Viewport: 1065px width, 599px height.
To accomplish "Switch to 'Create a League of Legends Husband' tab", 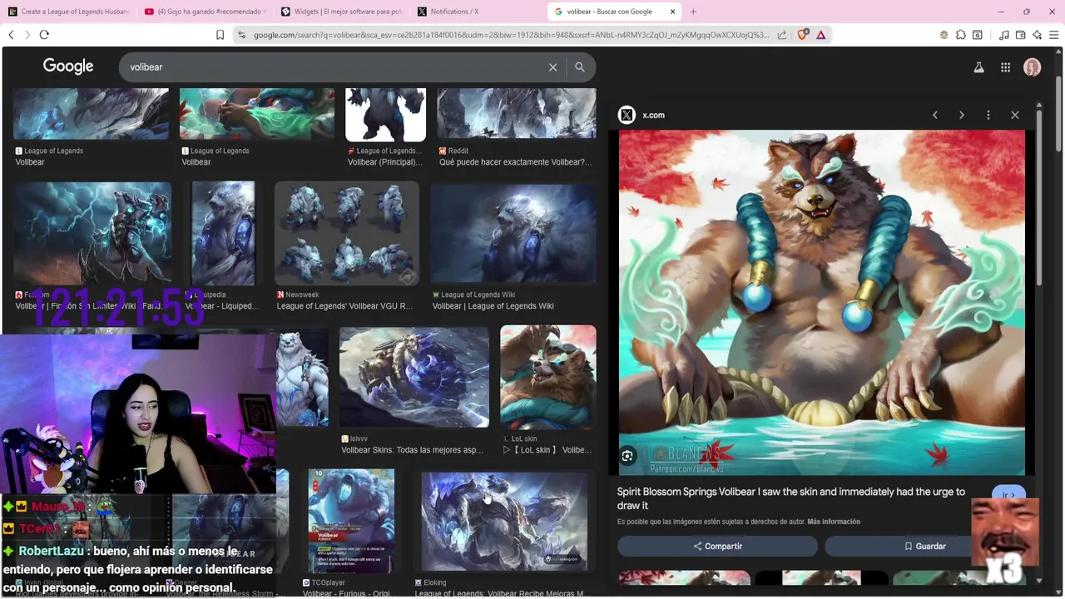I will point(68,12).
